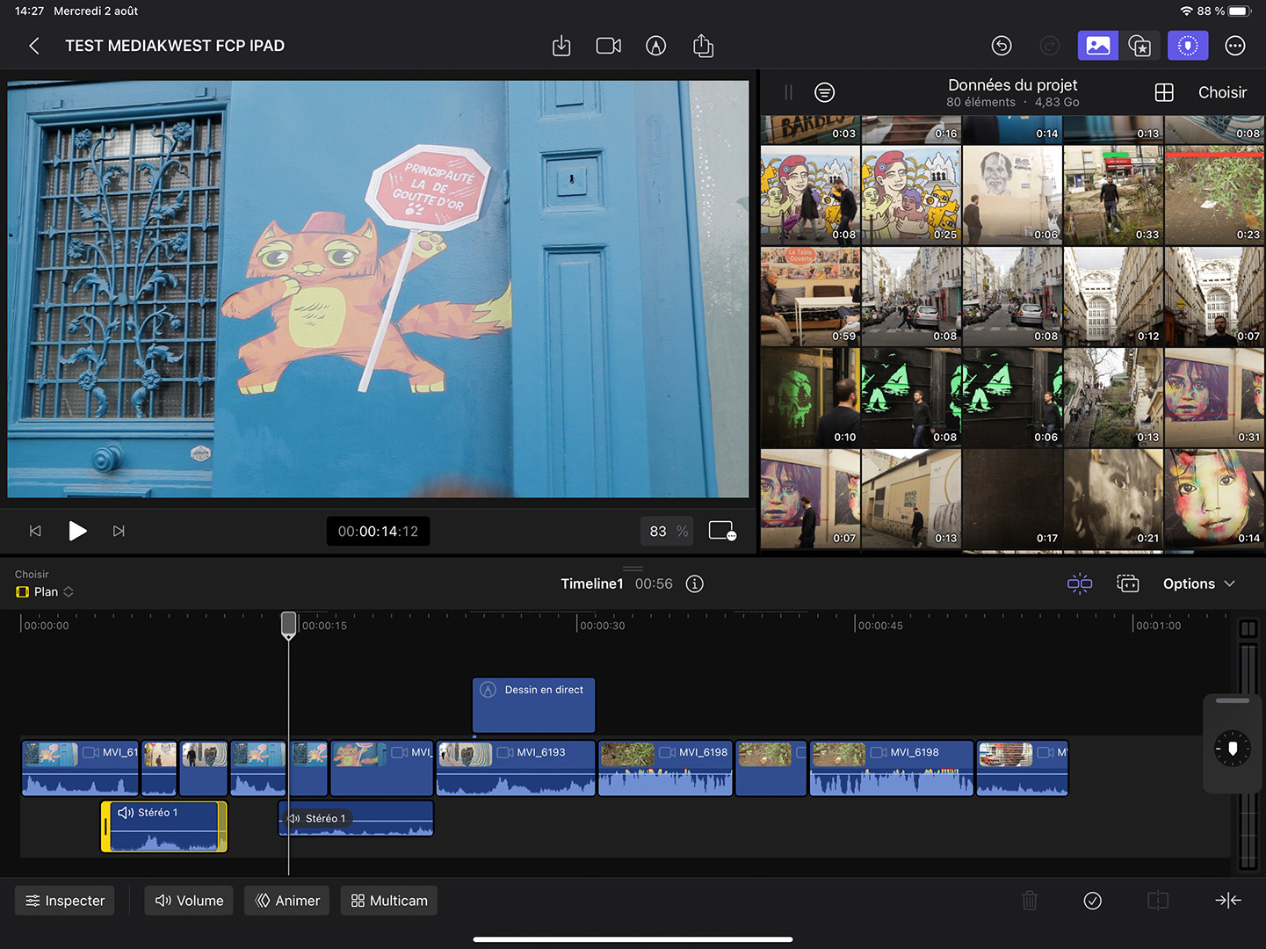Image resolution: width=1266 pixels, height=949 pixels.
Task: Click the undo arrow icon
Action: (1002, 46)
